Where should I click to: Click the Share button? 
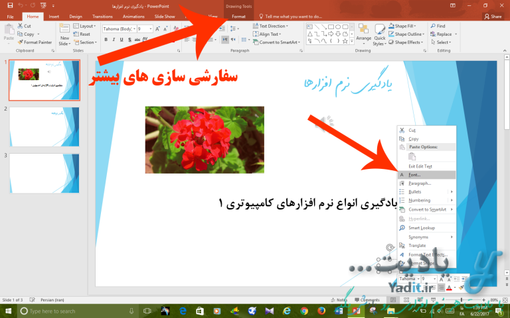pyautogui.click(x=493, y=17)
